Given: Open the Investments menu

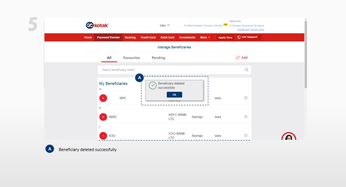Looking at the screenshot, I should (187, 37).
